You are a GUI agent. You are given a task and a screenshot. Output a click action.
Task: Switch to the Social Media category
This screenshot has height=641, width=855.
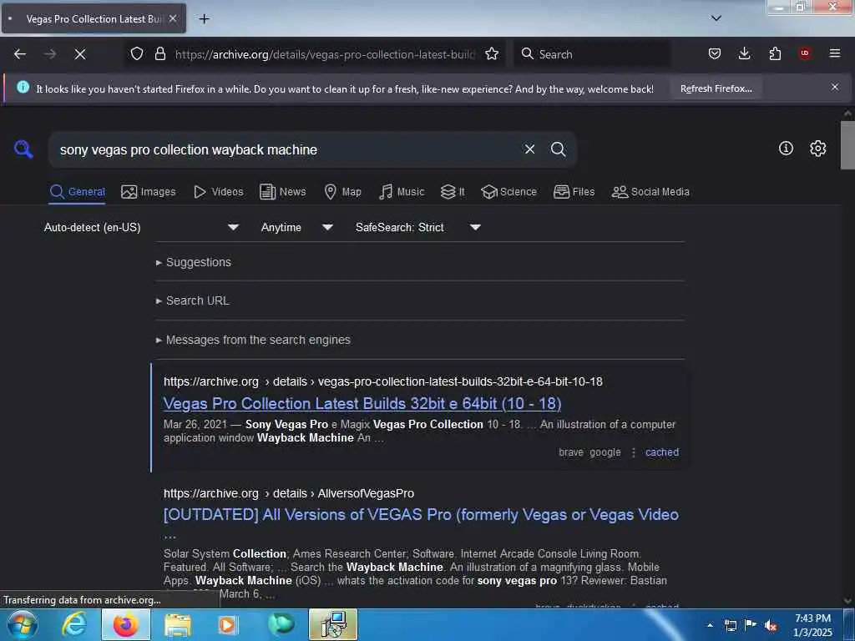tap(650, 192)
